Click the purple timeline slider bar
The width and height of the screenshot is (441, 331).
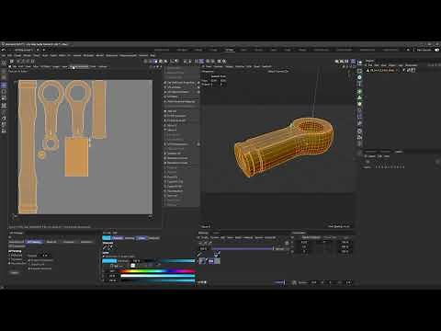pos(243,248)
